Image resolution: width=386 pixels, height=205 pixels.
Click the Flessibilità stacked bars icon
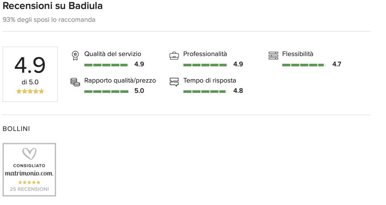pyautogui.click(x=273, y=56)
